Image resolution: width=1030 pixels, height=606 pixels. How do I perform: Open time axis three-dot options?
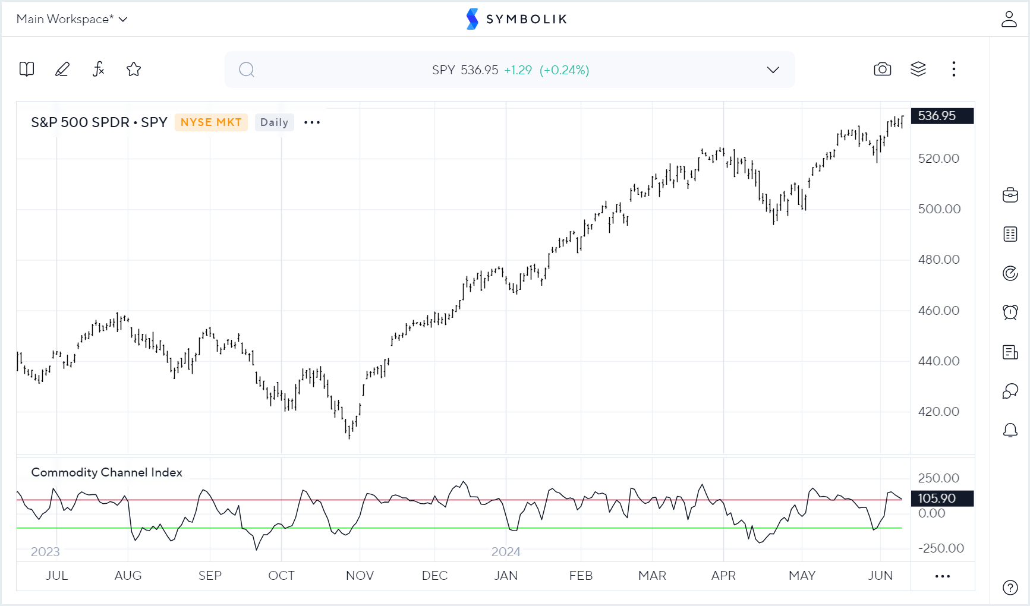coord(943,576)
